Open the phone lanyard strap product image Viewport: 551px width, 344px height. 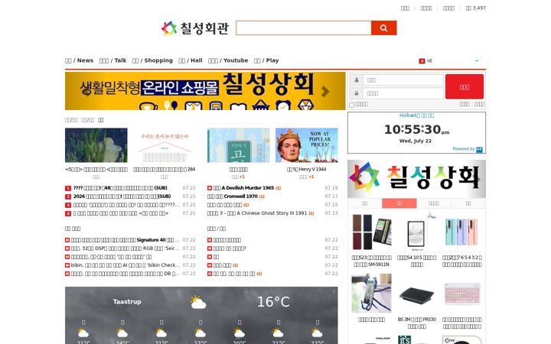point(371,294)
